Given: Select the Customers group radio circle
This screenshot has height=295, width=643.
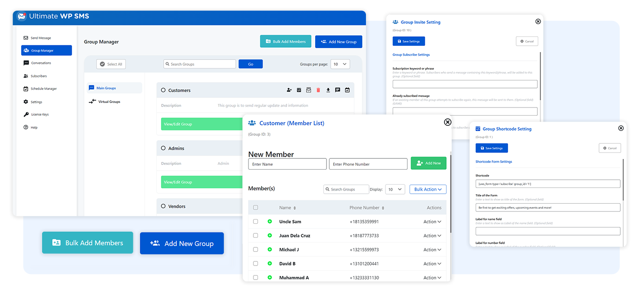Looking at the screenshot, I should tap(163, 90).
